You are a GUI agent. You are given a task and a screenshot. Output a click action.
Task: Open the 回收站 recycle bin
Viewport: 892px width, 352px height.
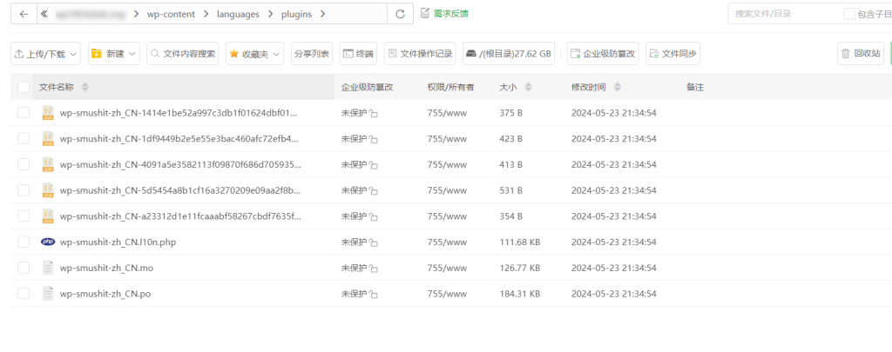coord(861,54)
